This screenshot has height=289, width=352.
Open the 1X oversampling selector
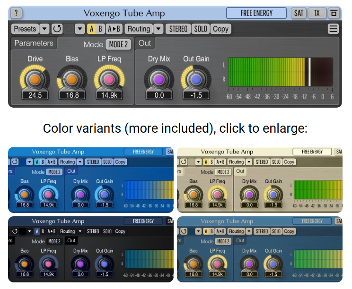click(x=317, y=13)
